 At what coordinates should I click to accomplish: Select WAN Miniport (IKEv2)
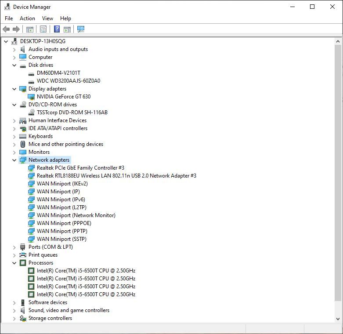point(62,184)
